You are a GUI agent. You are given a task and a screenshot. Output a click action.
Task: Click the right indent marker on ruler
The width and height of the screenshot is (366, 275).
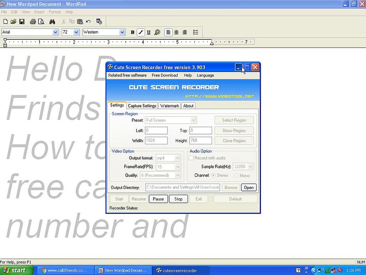pyautogui.click(x=212, y=43)
